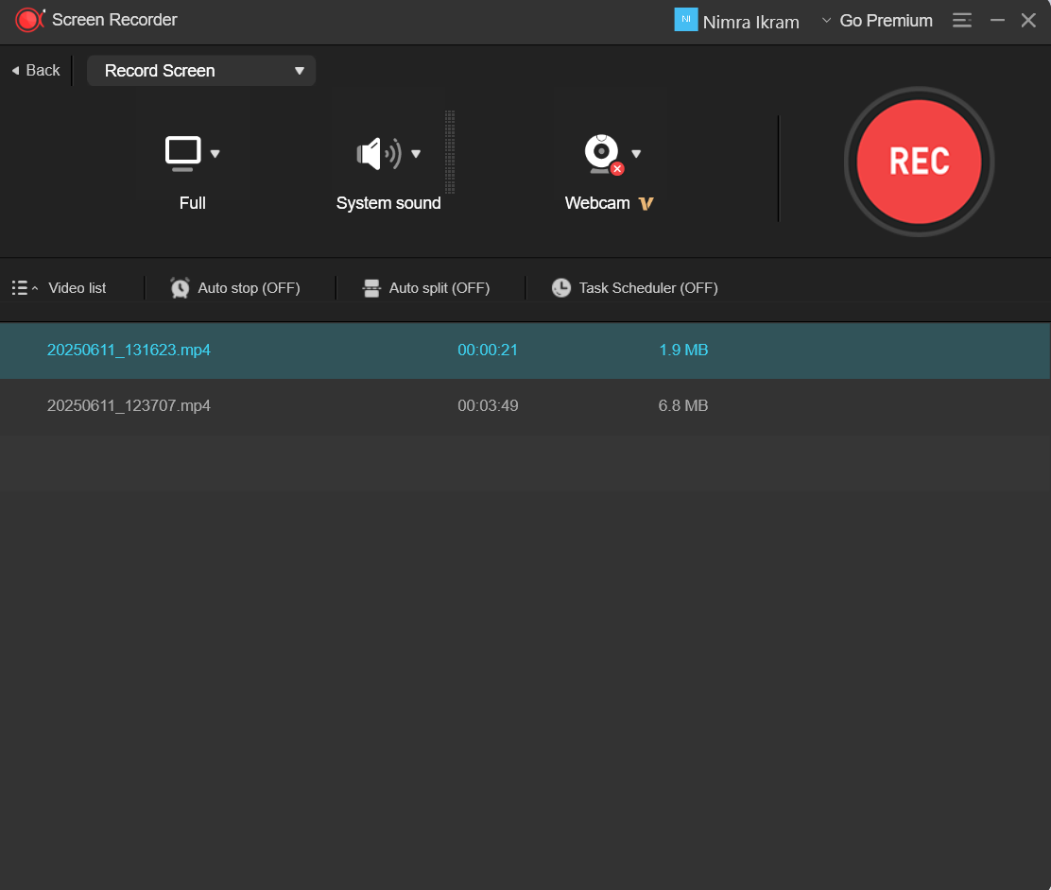Open the hamburger menu in title bar
The image size is (1051, 890).
pyautogui.click(x=962, y=20)
